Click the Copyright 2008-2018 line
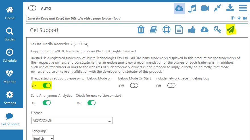This screenshot has height=140, width=250. pyautogui.click(x=84, y=51)
